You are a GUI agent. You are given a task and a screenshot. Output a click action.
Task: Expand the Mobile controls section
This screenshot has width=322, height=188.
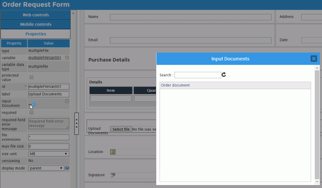tap(35, 25)
